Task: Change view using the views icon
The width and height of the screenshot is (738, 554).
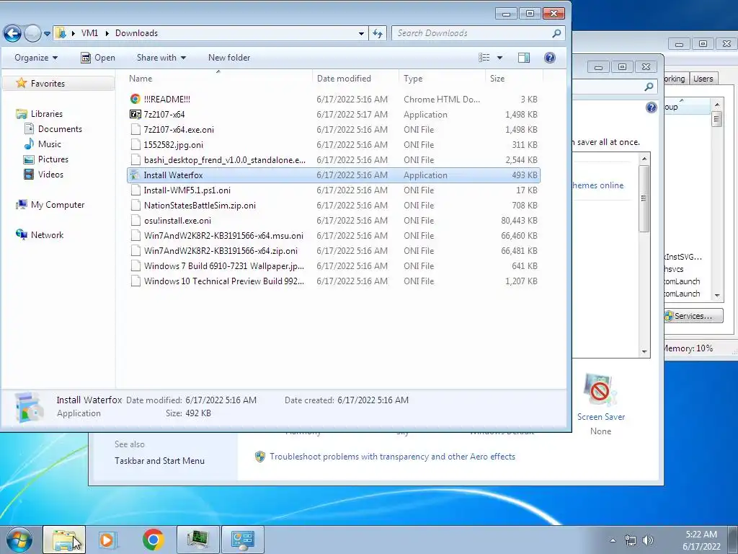Action: click(x=484, y=58)
